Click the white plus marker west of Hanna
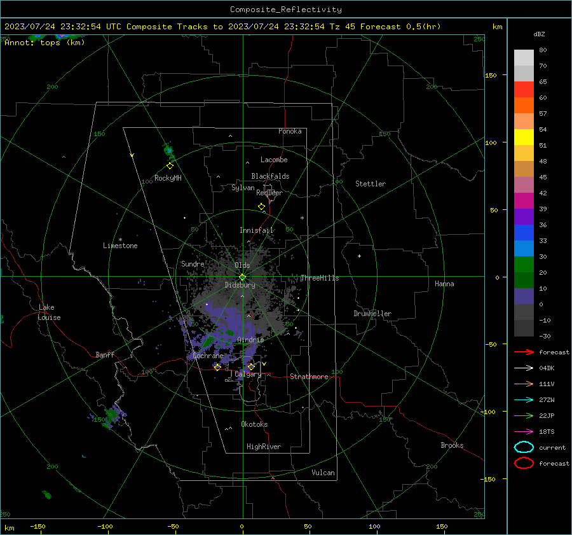This screenshot has height=535, width=572. tap(359, 256)
